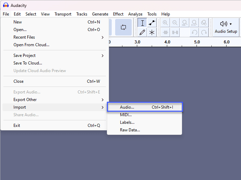
Task: Select the Multi-tool asterisk icon
Action: pos(152,32)
